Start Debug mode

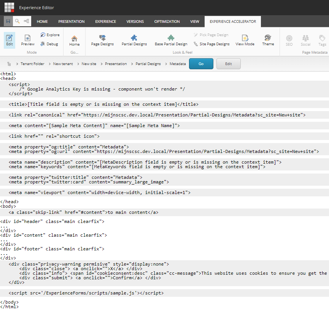tap(49, 44)
